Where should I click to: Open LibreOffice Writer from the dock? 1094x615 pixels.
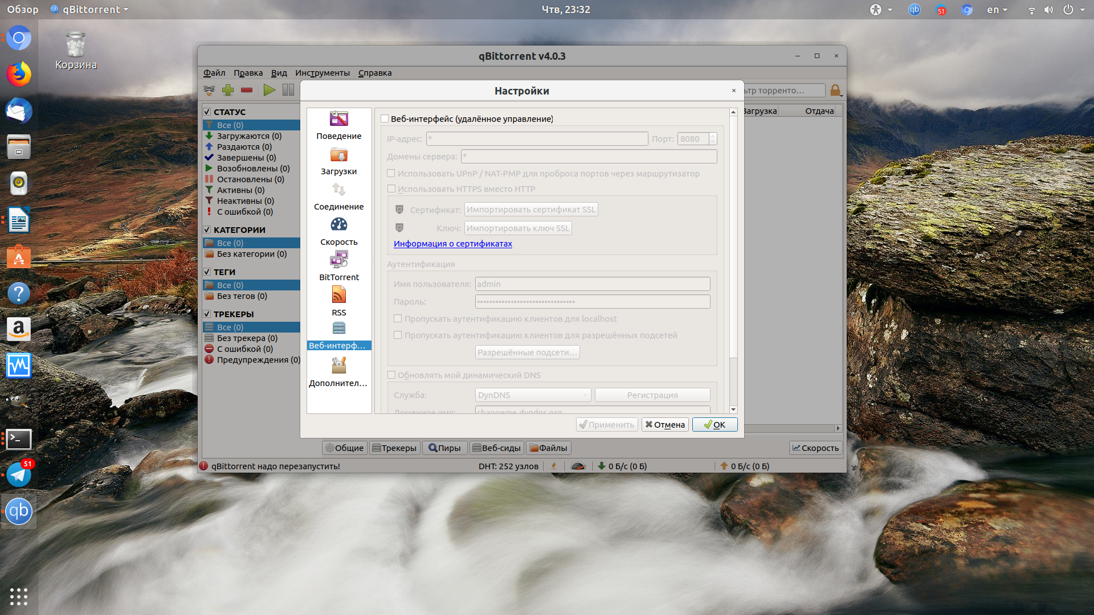pyautogui.click(x=19, y=220)
